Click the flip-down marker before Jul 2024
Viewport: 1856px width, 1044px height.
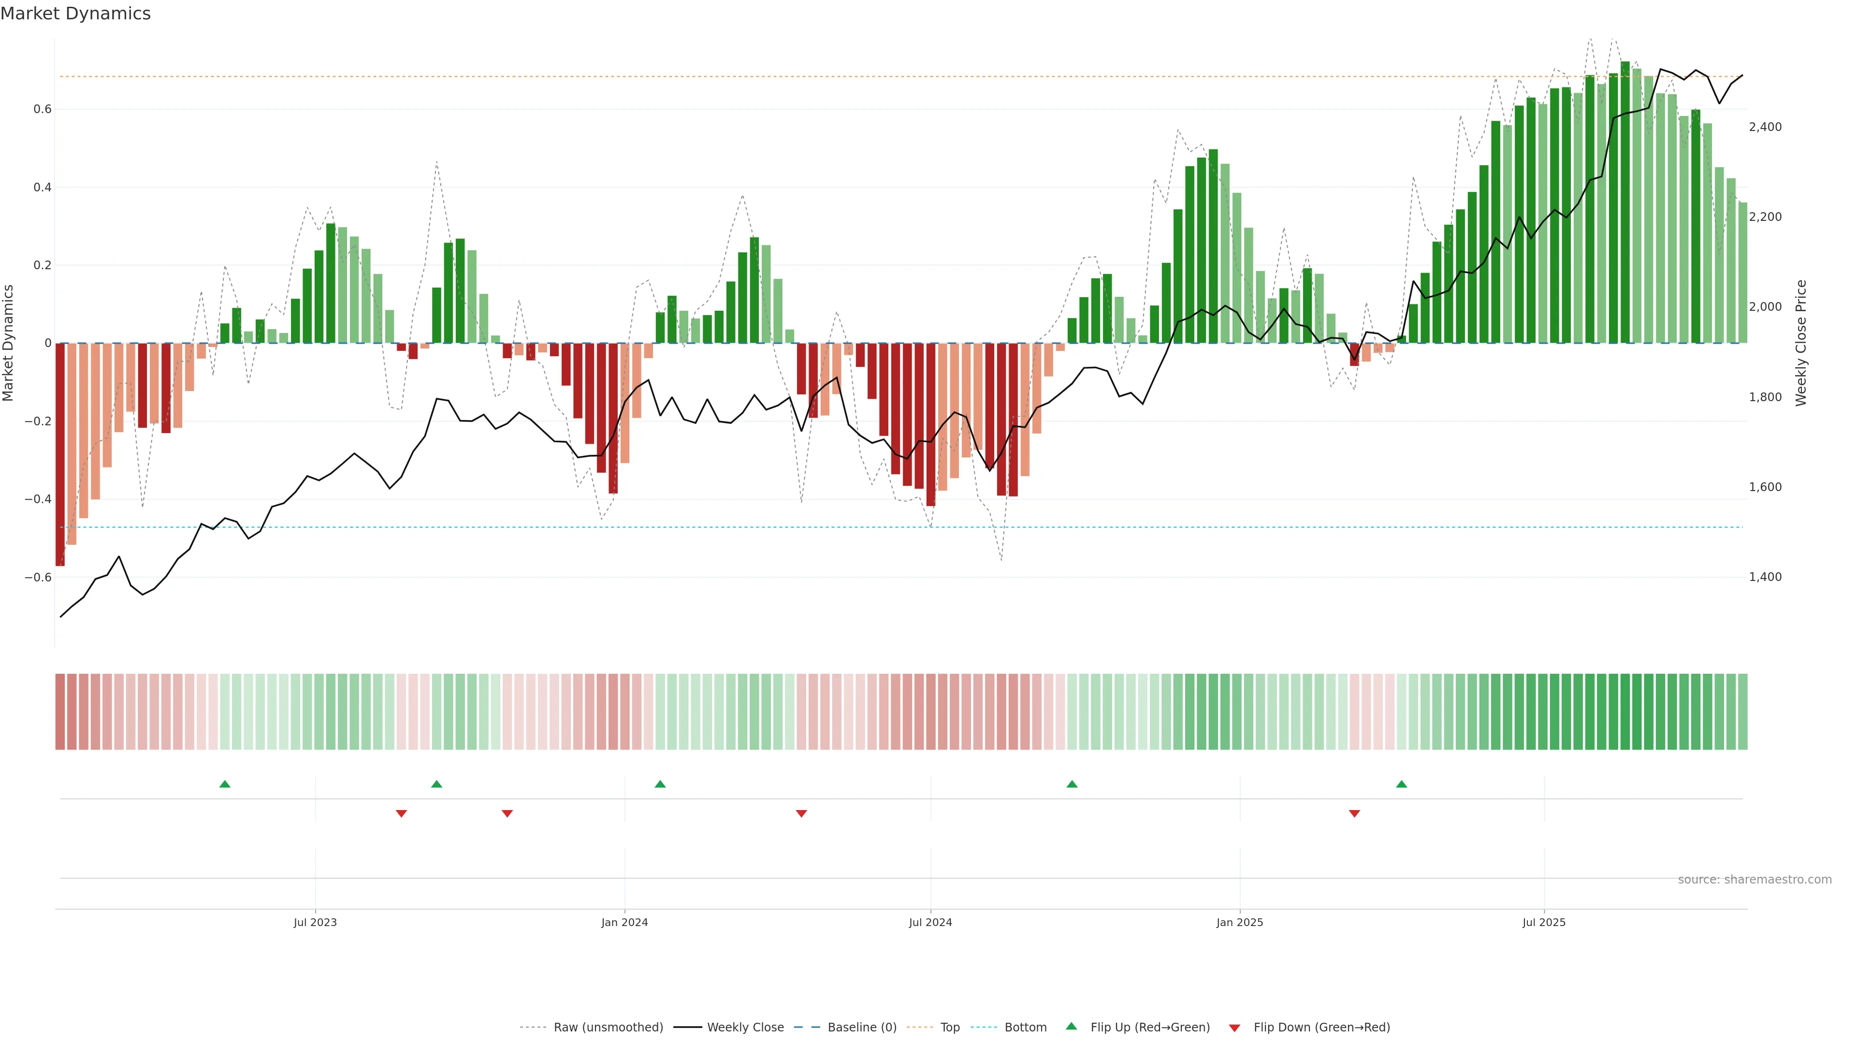801,813
